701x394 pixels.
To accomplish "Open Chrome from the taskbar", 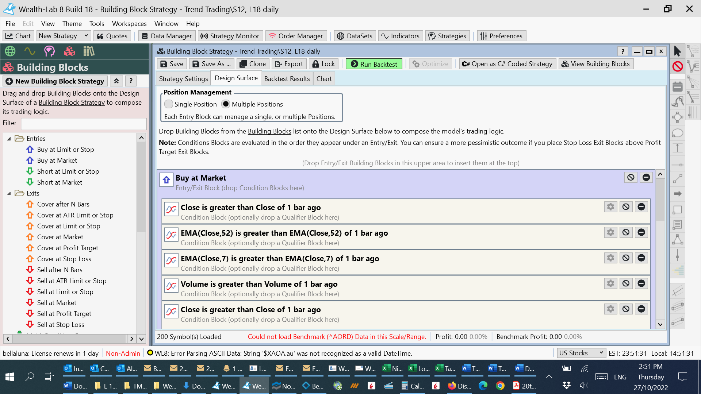I will click(x=500, y=386).
